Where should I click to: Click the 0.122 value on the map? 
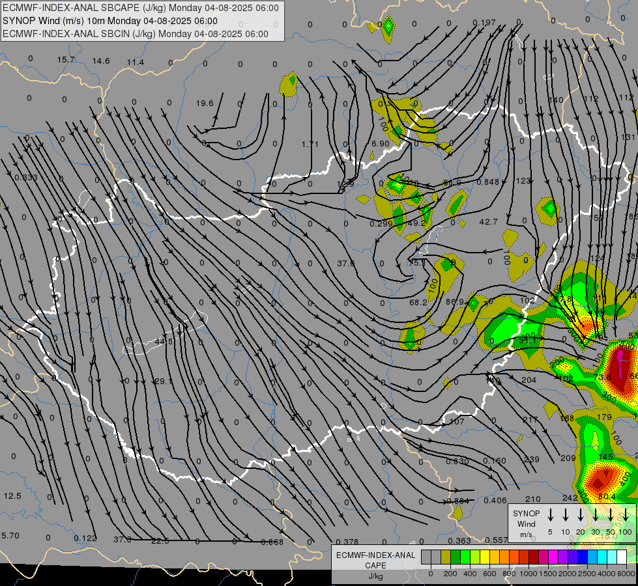pos(85,538)
